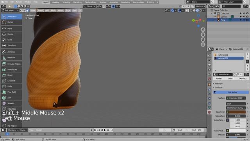
Task: Activate the Select Box tool
Action: tap(11, 16)
